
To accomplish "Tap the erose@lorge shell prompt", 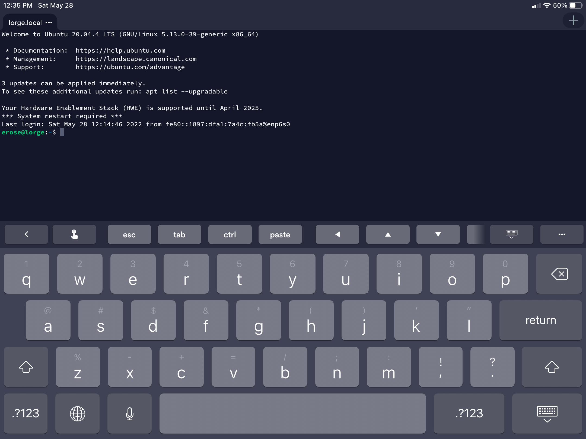I will pos(29,133).
